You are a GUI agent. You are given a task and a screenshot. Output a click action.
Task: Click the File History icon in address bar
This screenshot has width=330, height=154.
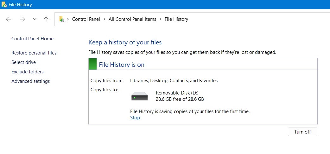coord(61,19)
